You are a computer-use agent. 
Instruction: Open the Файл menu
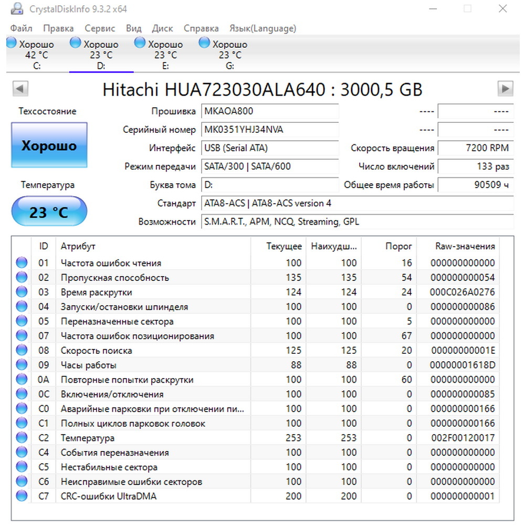(x=21, y=28)
